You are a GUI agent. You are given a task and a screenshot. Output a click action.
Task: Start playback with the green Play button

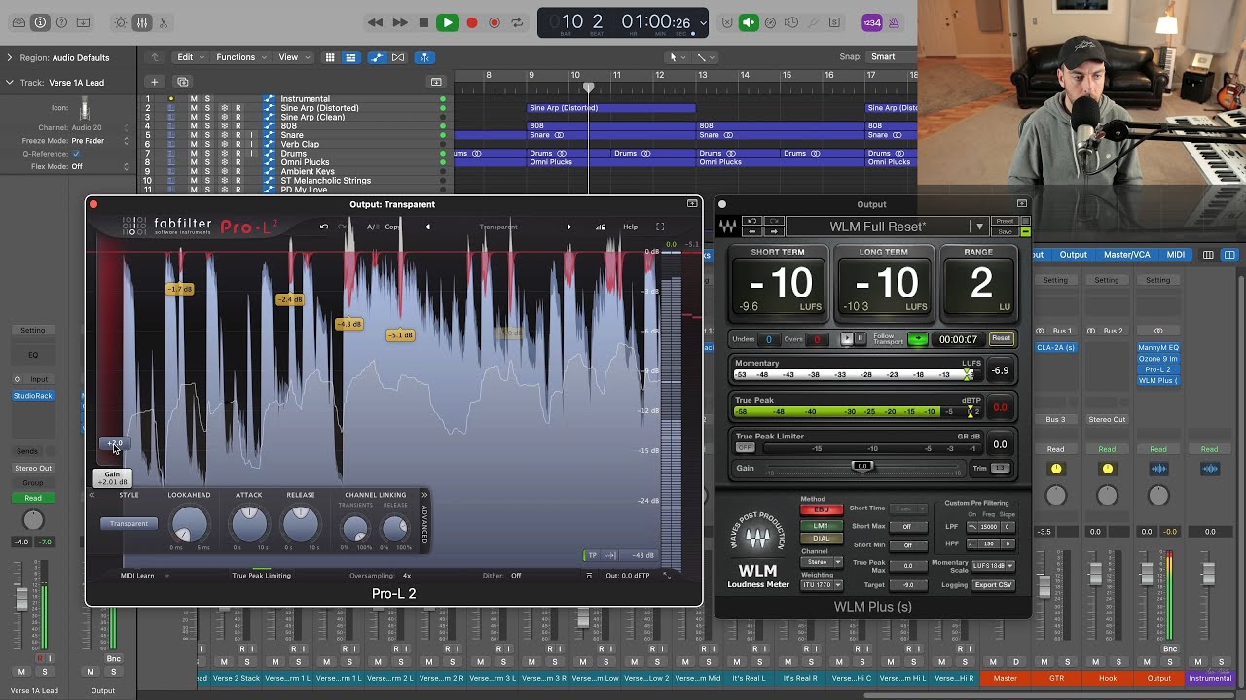click(447, 22)
